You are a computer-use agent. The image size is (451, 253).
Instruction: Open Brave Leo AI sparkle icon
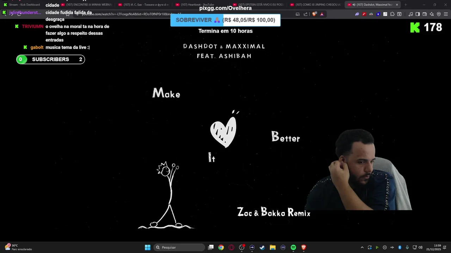click(432, 14)
